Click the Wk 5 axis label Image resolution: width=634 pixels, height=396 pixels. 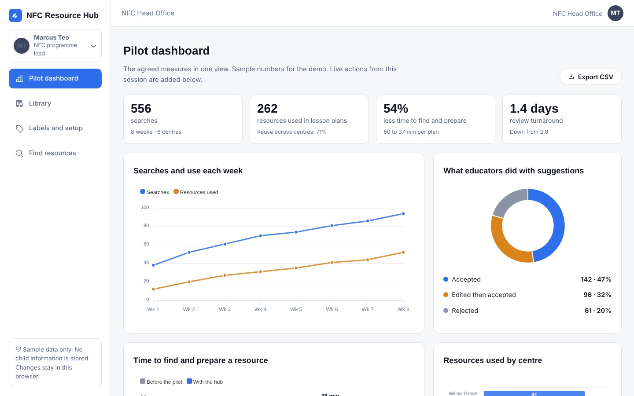click(296, 309)
